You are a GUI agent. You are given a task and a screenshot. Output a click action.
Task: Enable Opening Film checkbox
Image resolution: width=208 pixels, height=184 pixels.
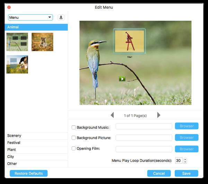tap(73, 148)
